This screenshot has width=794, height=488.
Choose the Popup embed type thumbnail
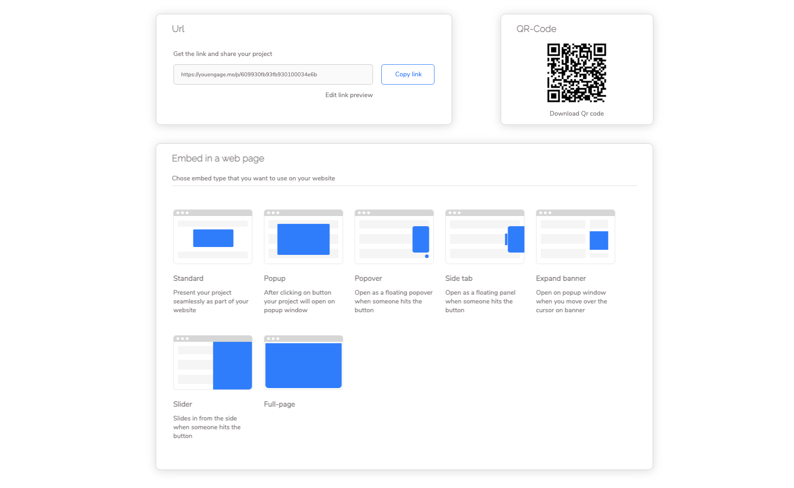pyautogui.click(x=304, y=237)
